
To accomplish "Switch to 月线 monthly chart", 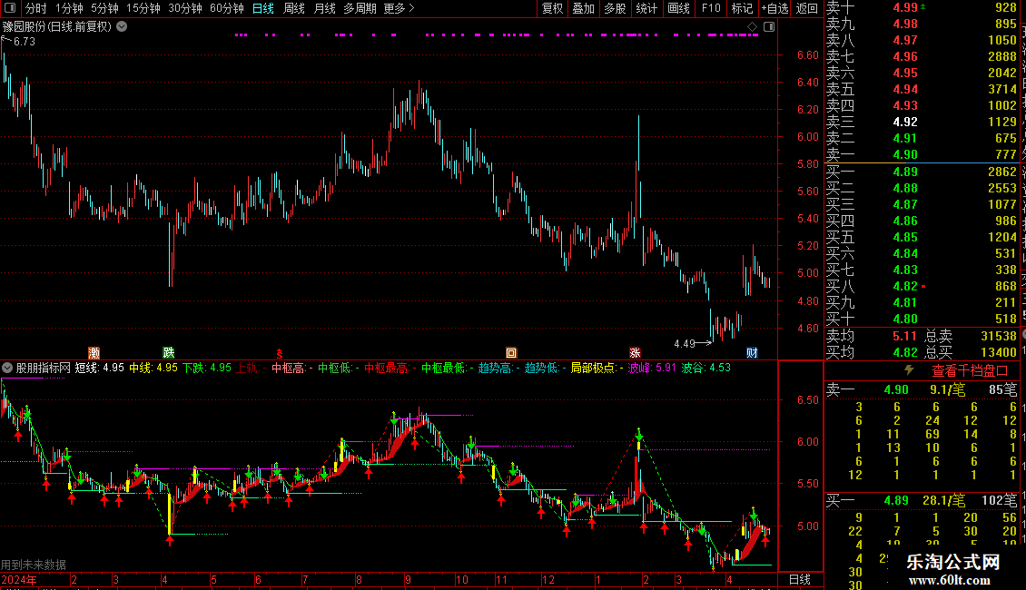I will coord(324,8).
